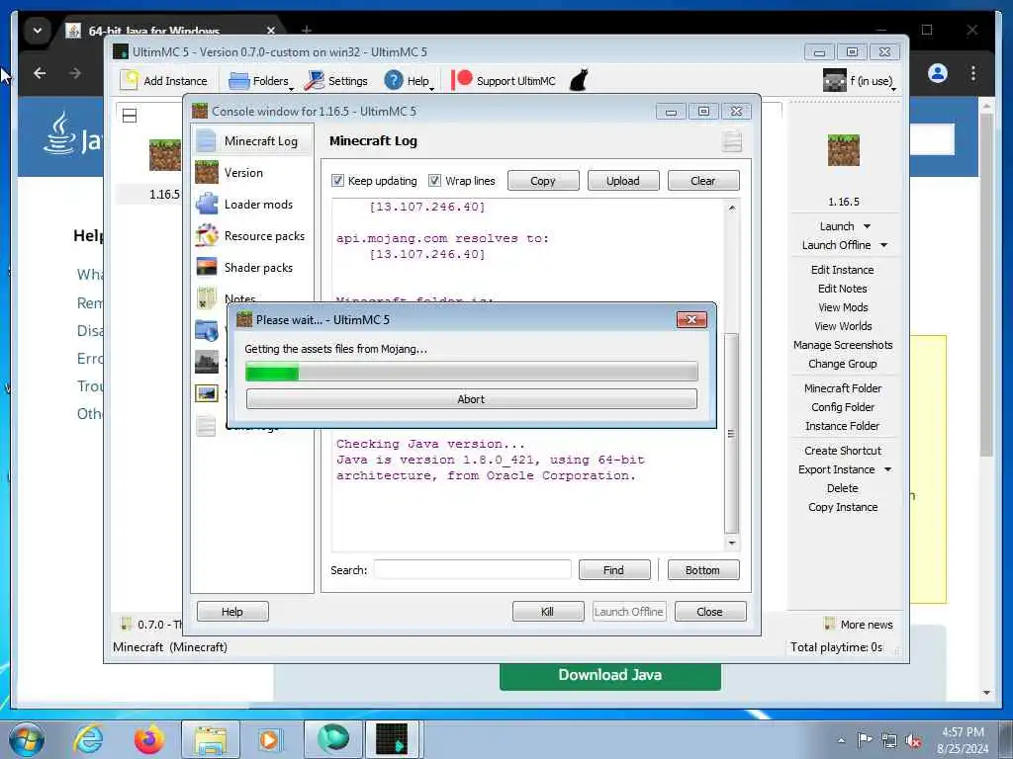Open the Minecraft Folder

843,387
